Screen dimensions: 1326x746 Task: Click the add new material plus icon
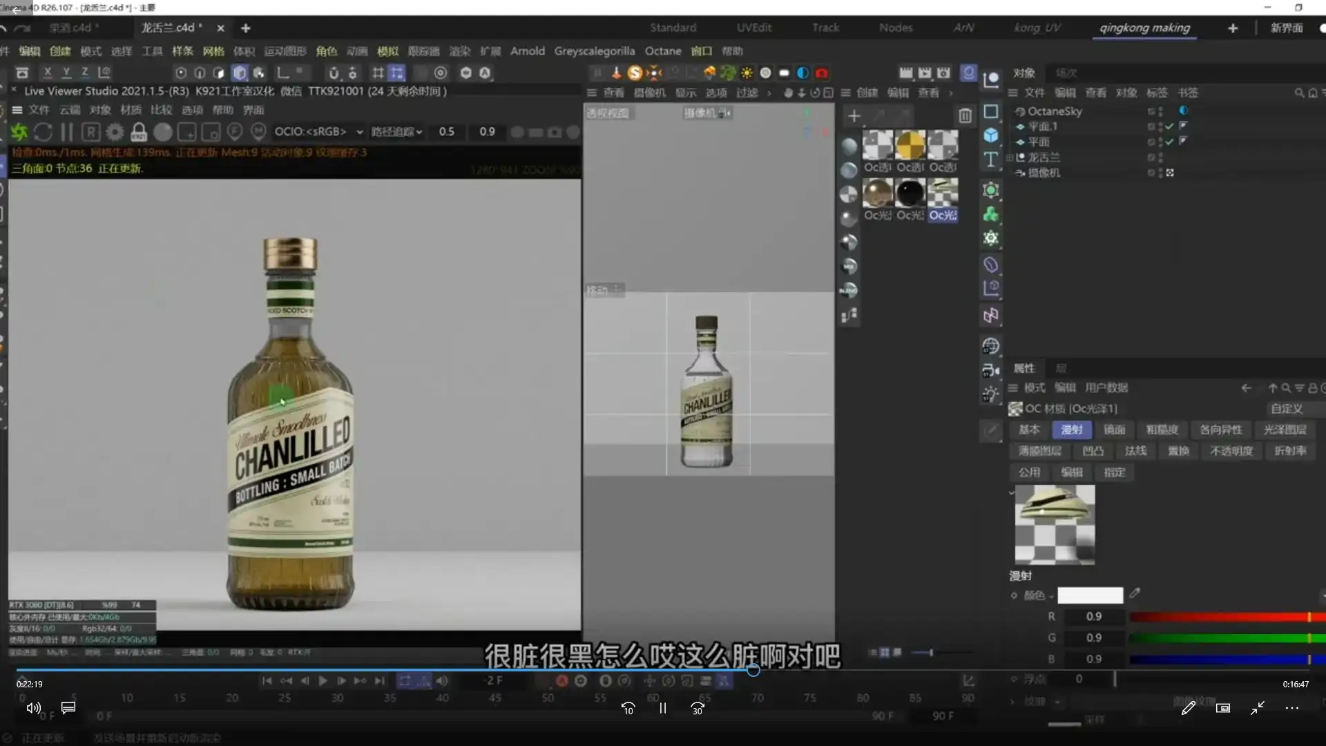click(x=854, y=116)
